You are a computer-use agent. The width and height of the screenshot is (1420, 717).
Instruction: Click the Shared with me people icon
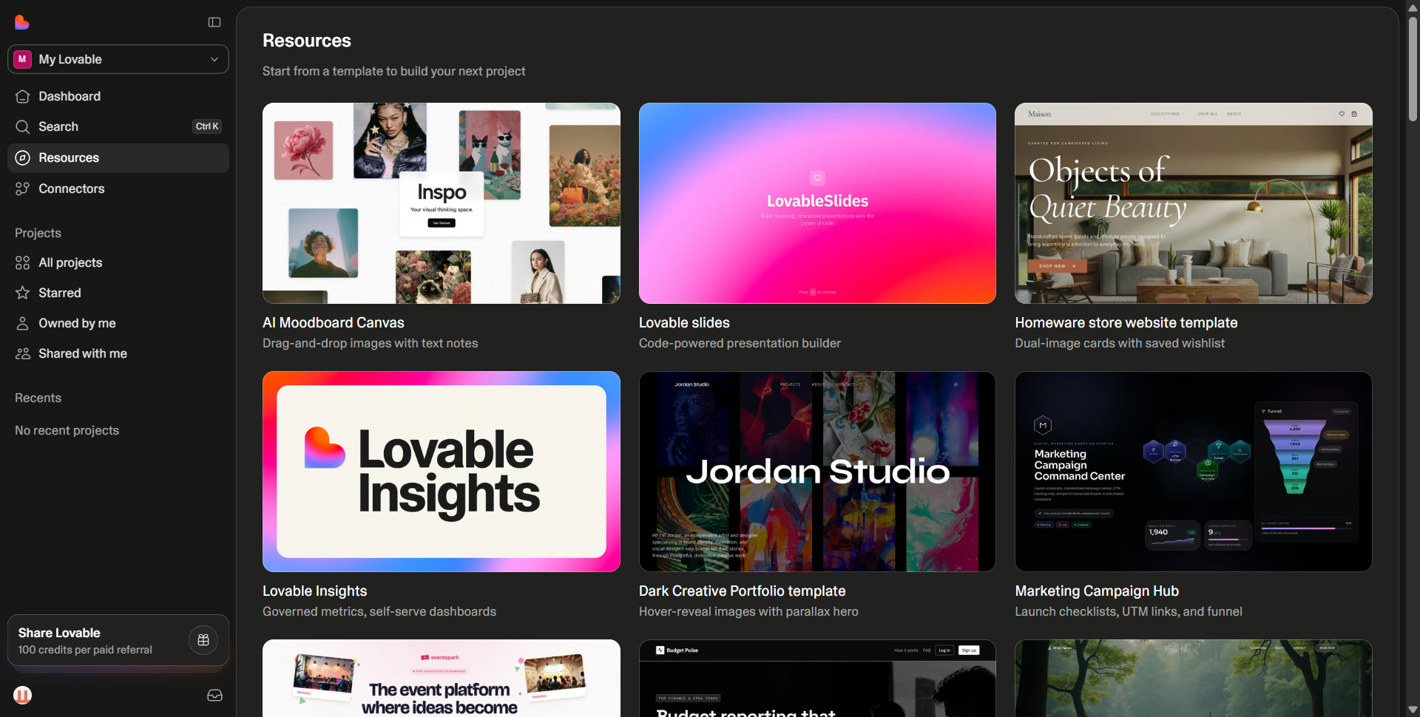click(23, 353)
